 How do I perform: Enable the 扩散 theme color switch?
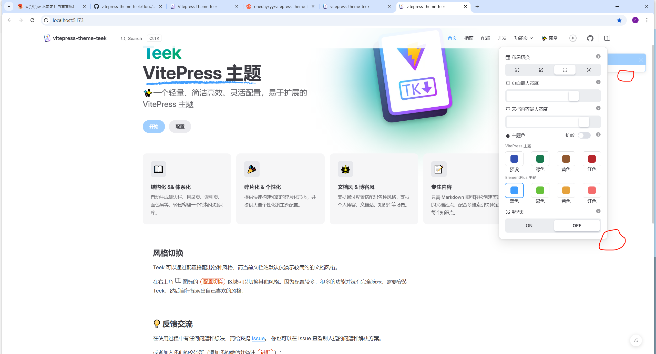[x=584, y=136]
